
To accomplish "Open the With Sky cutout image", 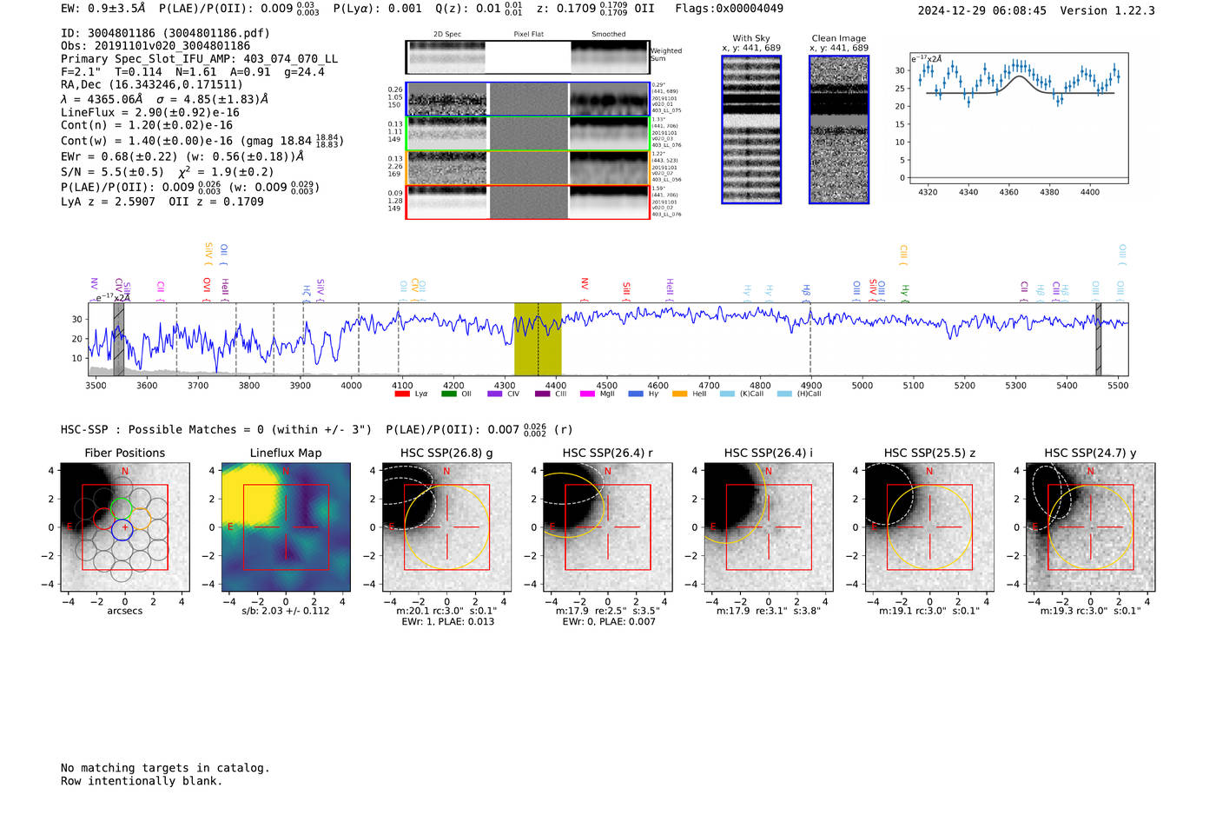I will coord(751,129).
